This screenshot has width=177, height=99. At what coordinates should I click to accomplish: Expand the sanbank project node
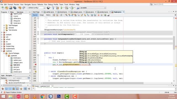[x=2, y=35]
